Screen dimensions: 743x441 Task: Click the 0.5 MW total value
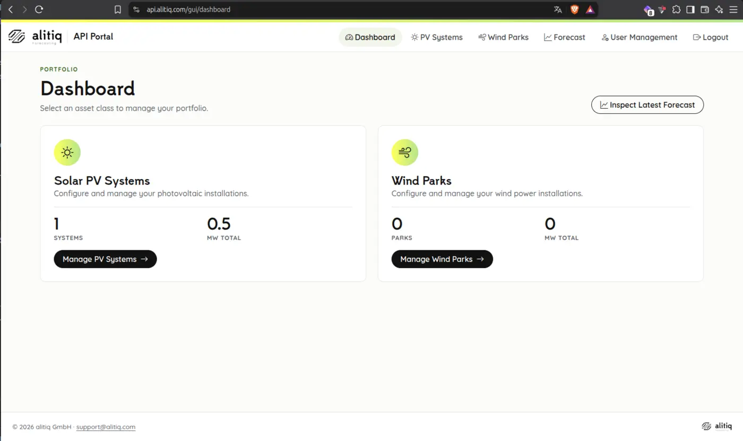pos(219,223)
